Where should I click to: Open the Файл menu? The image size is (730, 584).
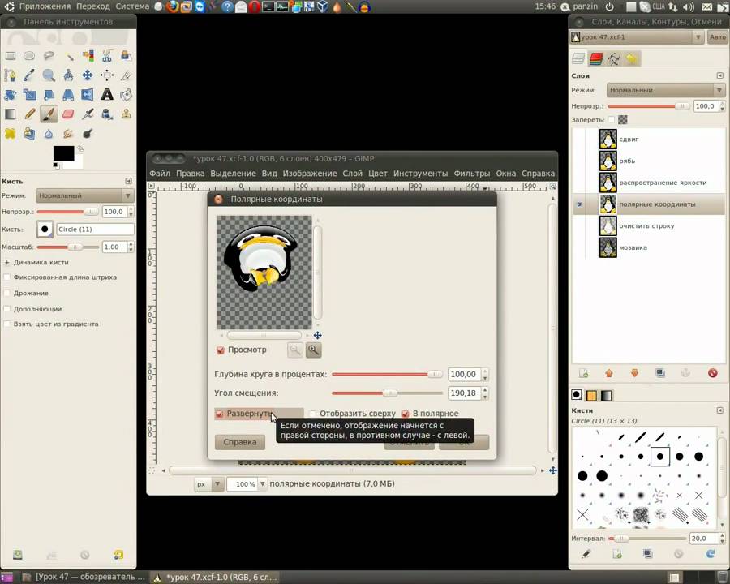click(160, 174)
